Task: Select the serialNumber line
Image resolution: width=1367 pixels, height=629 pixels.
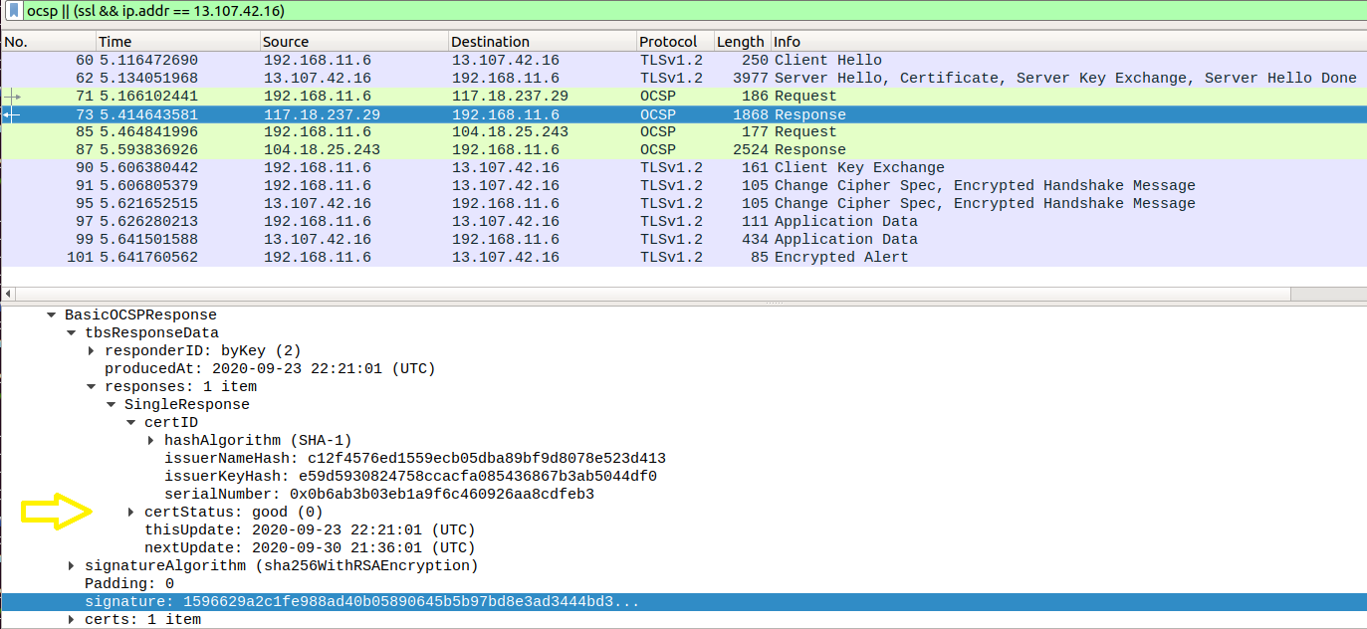Action: tap(379, 495)
